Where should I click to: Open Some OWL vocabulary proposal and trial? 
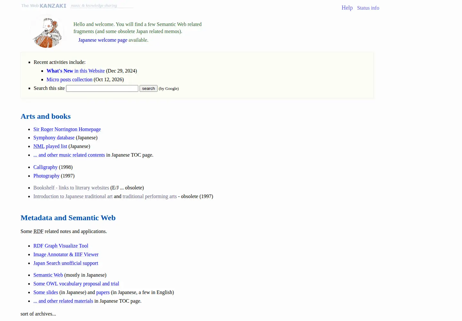tap(76, 284)
